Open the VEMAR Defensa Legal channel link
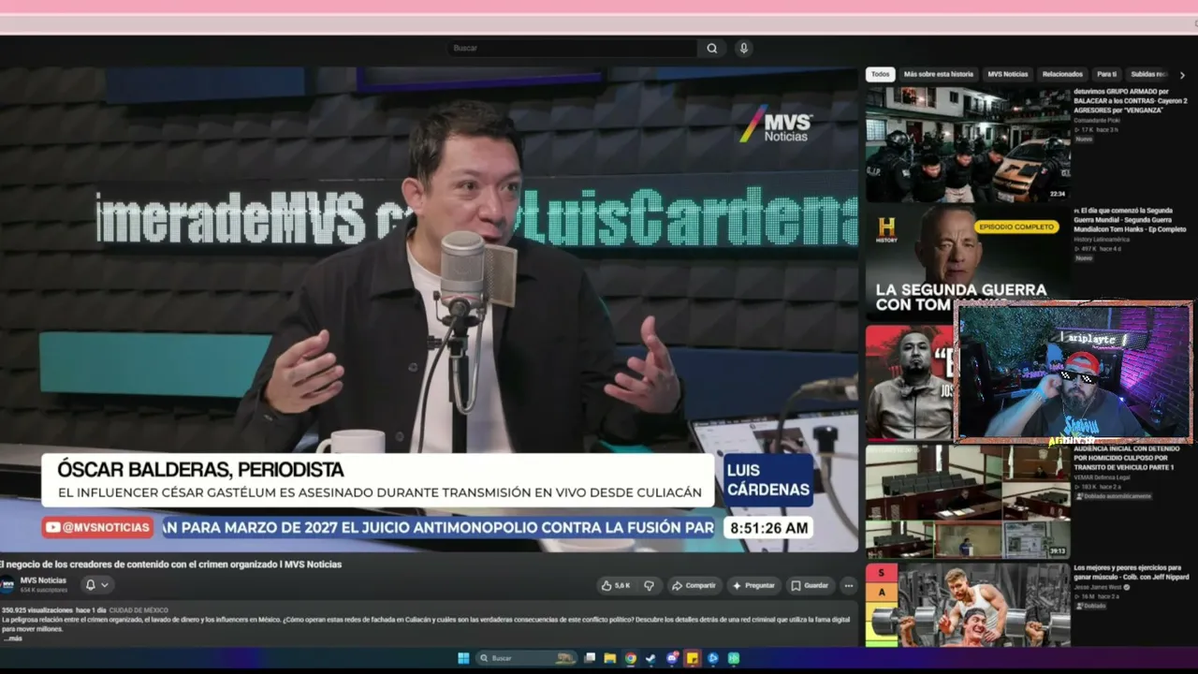The width and height of the screenshot is (1198, 674). (x=1103, y=477)
